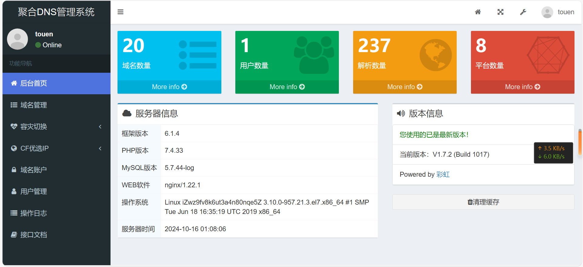
Task: Expand the CF优选IP submenu arrow
Action: 100,149
